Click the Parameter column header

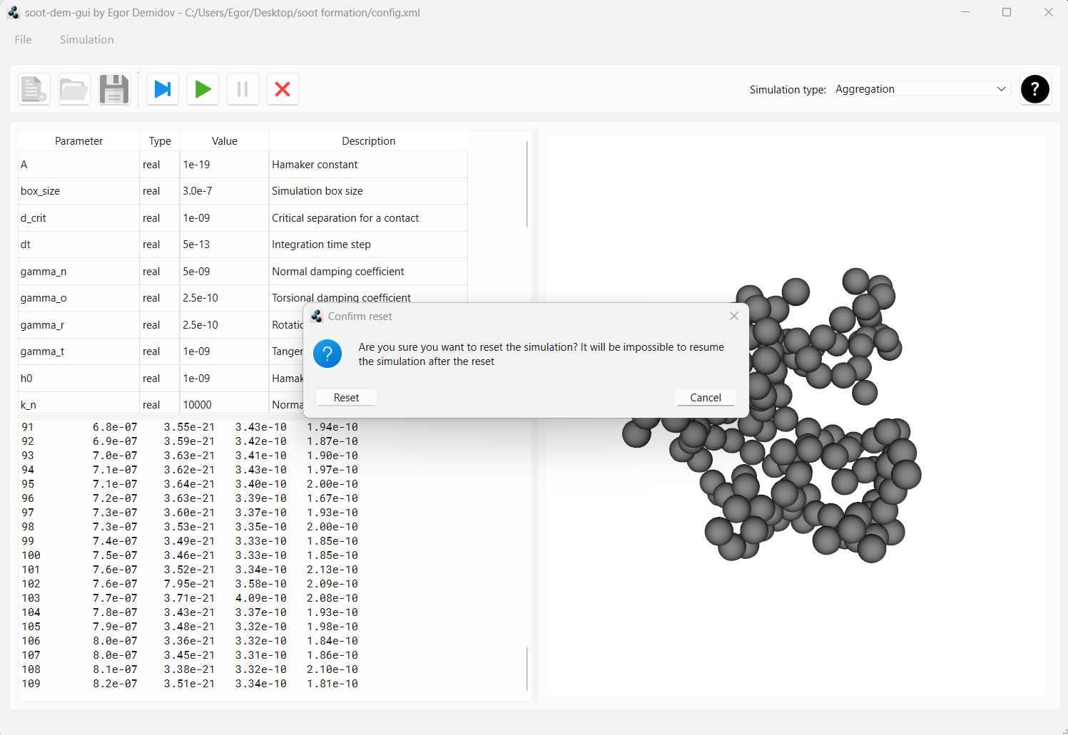click(x=78, y=141)
